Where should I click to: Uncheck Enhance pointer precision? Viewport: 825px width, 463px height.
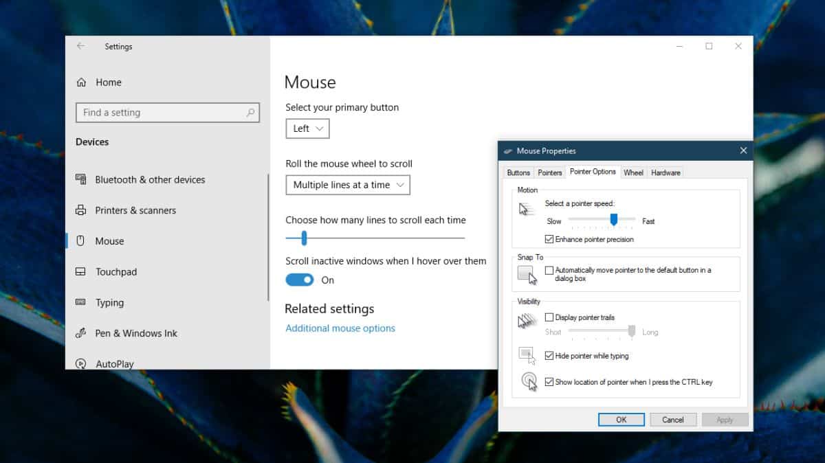[549, 239]
